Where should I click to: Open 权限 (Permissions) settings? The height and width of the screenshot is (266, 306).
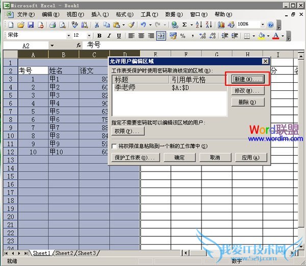coord(128,131)
